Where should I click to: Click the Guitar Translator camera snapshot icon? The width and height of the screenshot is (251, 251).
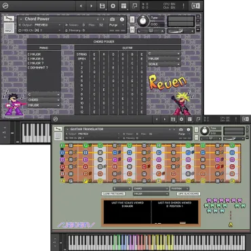[181, 130]
